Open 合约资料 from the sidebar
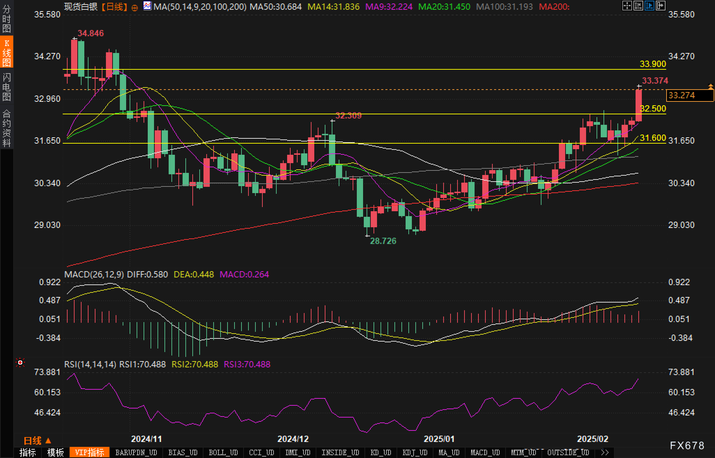This screenshot has height=458, width=715. (x=6, y=128)
